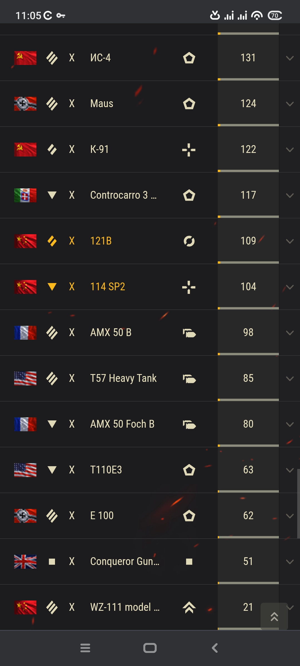Expand the T57 Heavy Tank row
Image resolution: width=300 pixels, height=666 pixels.
pyautogui.click(x=290, y=379)
